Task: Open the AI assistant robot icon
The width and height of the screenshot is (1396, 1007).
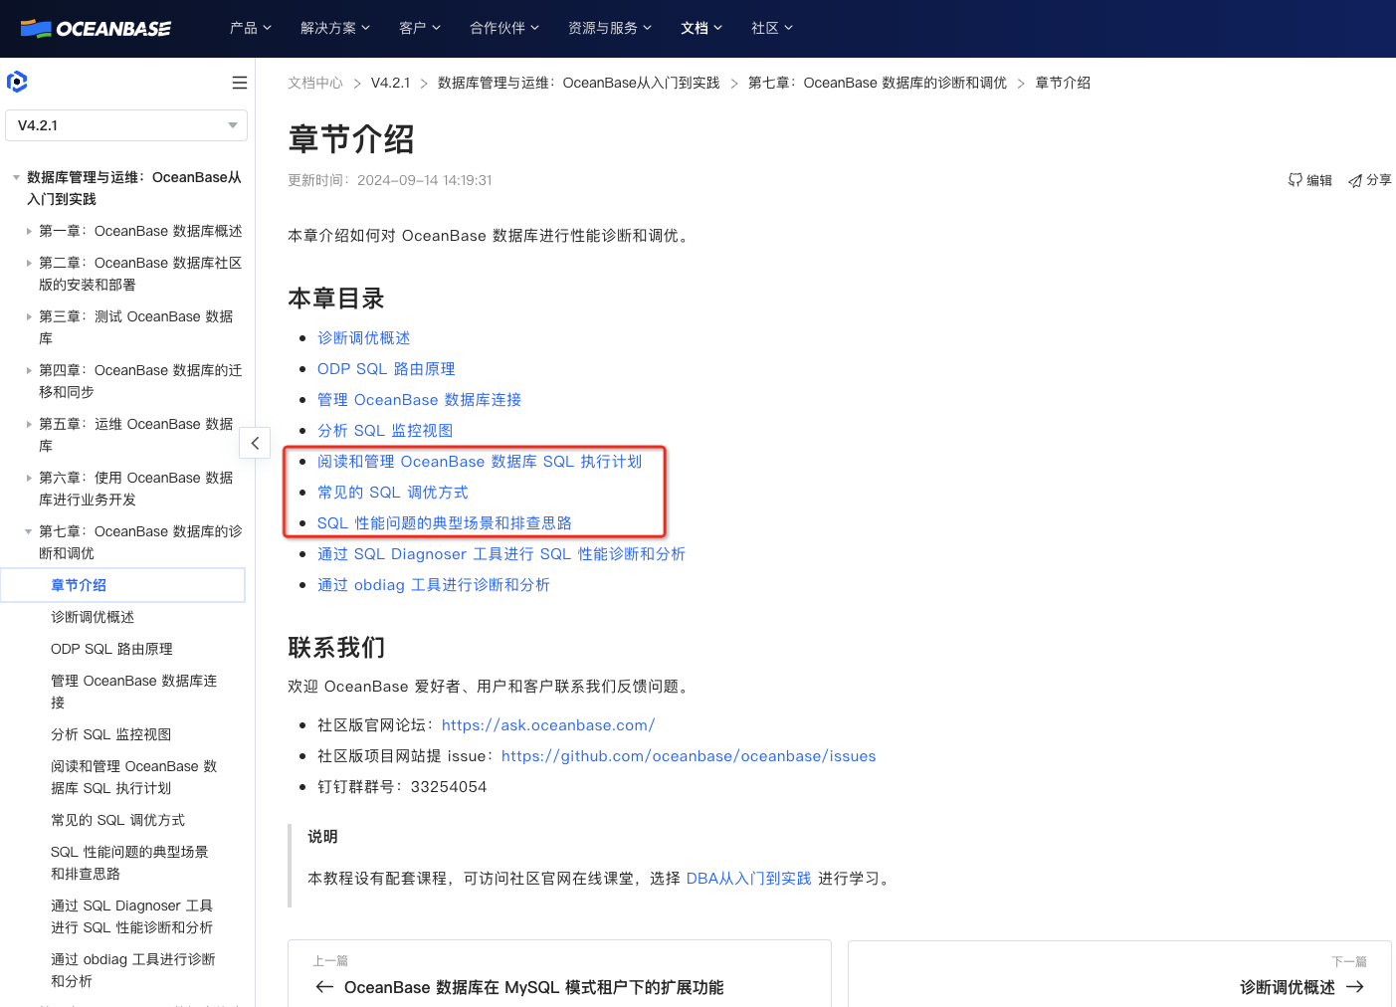Action: 17,81
